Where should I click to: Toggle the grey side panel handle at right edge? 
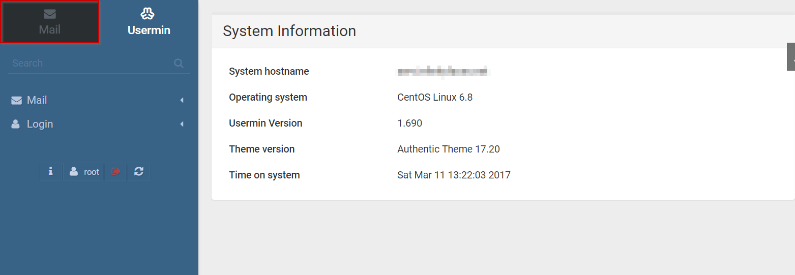pos(791,56)
